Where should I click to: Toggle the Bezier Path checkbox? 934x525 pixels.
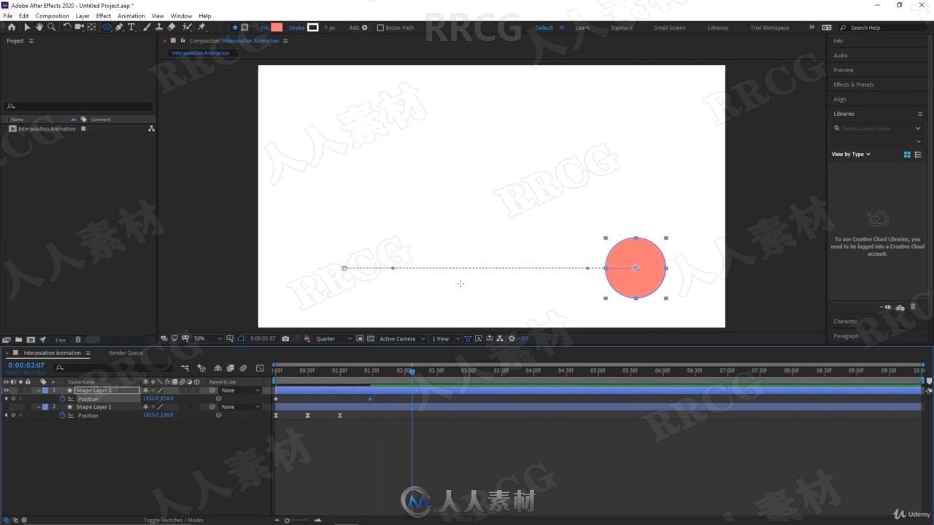pyautogui.click(x=380, y=28)
